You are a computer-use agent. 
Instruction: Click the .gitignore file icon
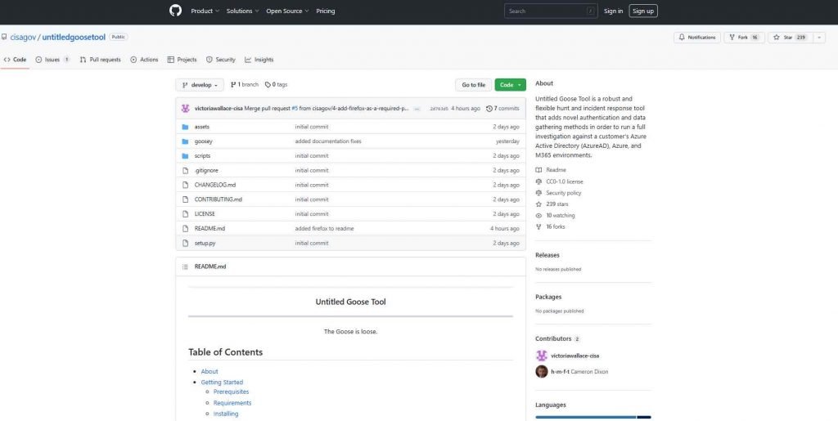click(186, 170)
